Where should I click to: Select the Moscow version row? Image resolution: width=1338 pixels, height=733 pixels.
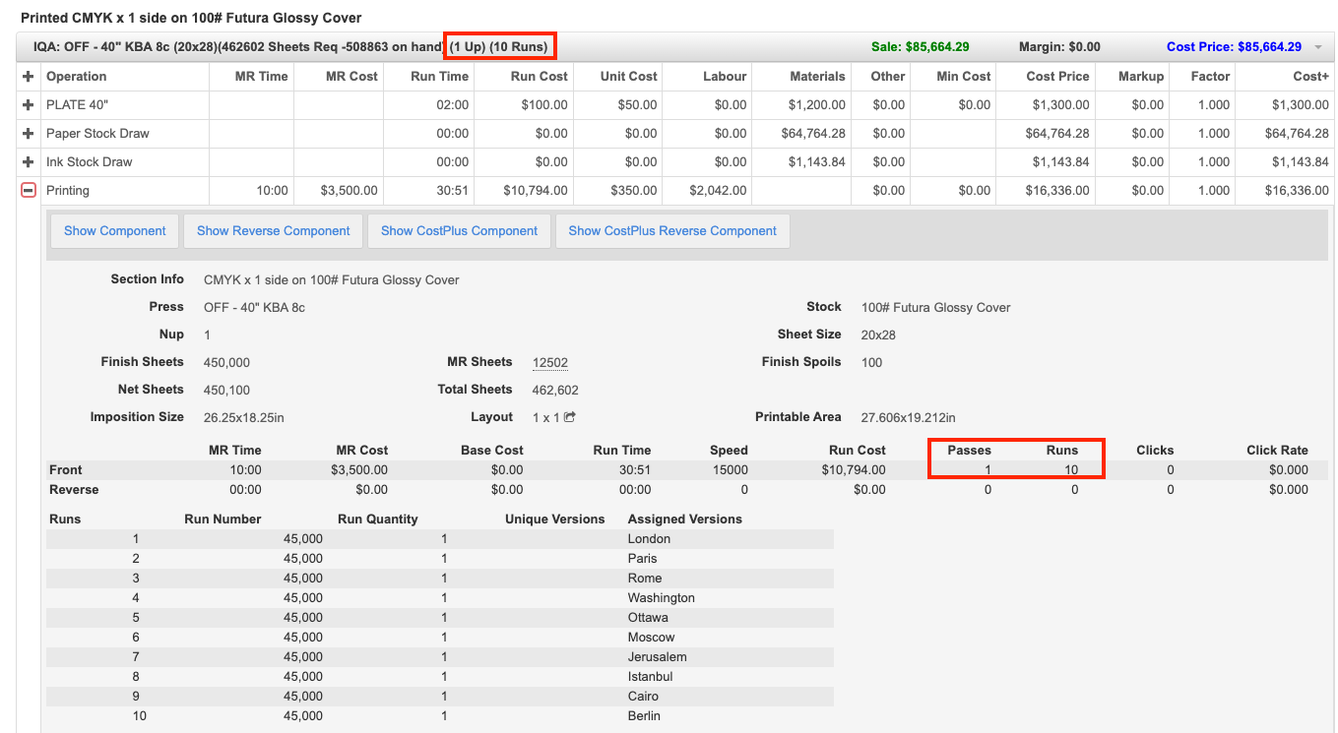coord(440,638)
